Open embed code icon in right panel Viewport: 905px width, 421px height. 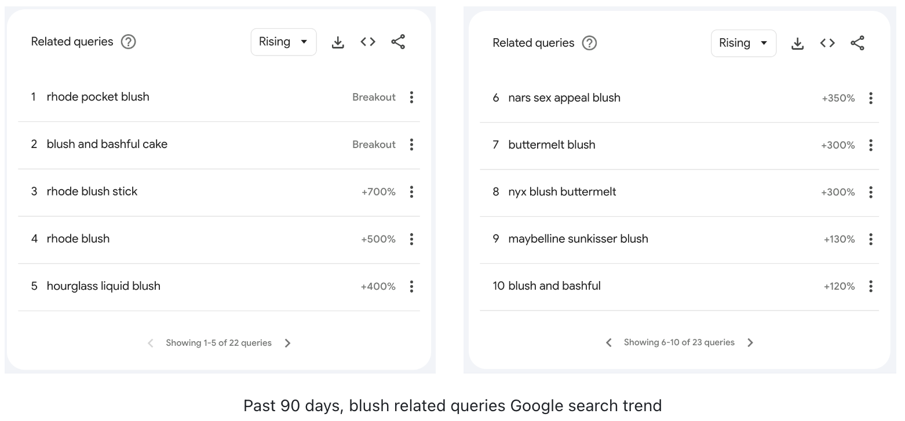[827, 43]
